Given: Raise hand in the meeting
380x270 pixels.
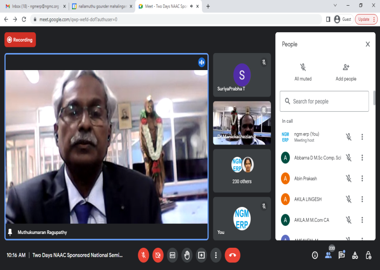Looking at the screenshot, I should [187, 255].
